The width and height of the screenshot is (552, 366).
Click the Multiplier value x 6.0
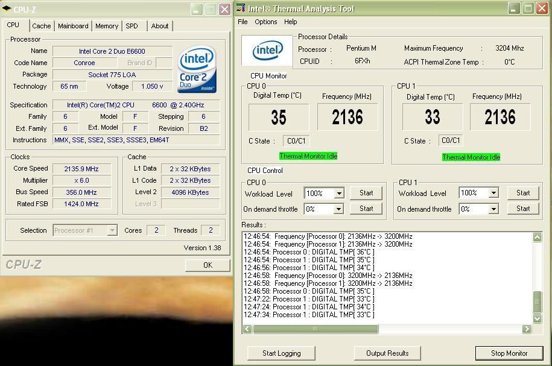coord(81,180)
